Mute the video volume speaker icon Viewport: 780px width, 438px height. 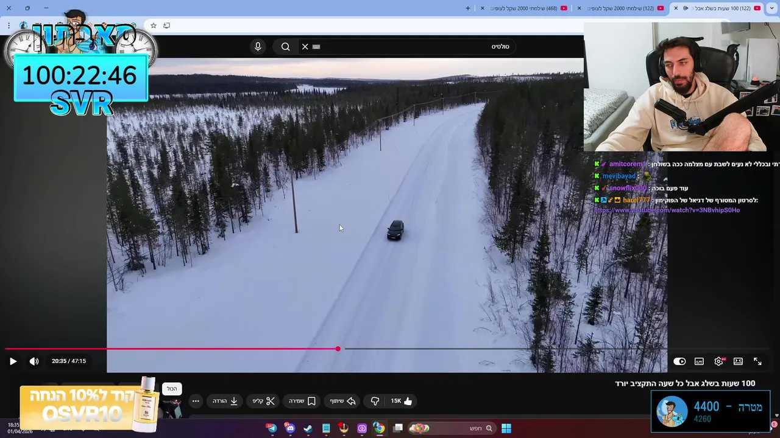coord(34,361)
